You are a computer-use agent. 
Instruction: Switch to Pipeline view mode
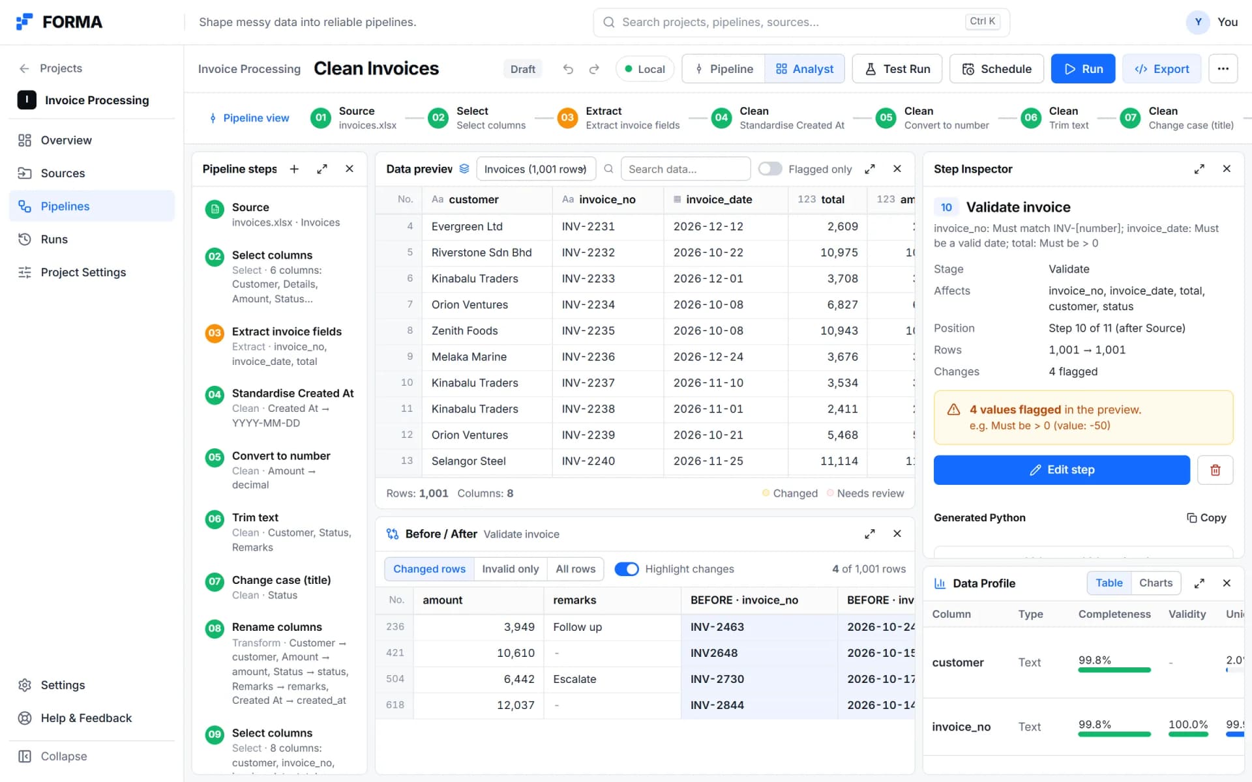tap(724, 69)
